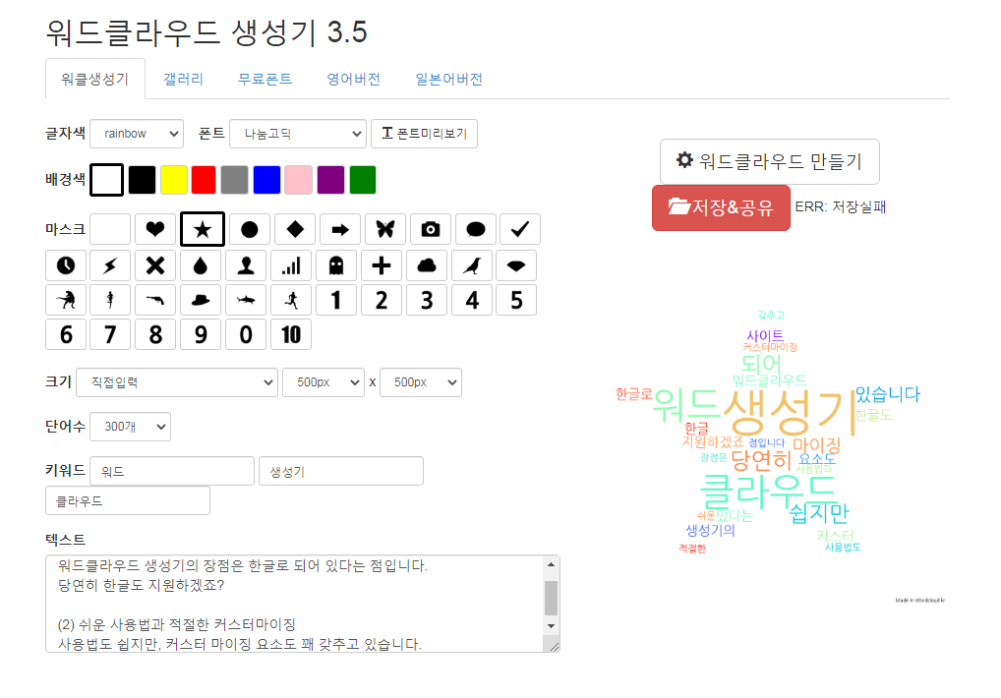Image resolution: width=1001 pixels, height=698 pixels.
Task: Select the yellow background color swatch
Action: (172, 180)
